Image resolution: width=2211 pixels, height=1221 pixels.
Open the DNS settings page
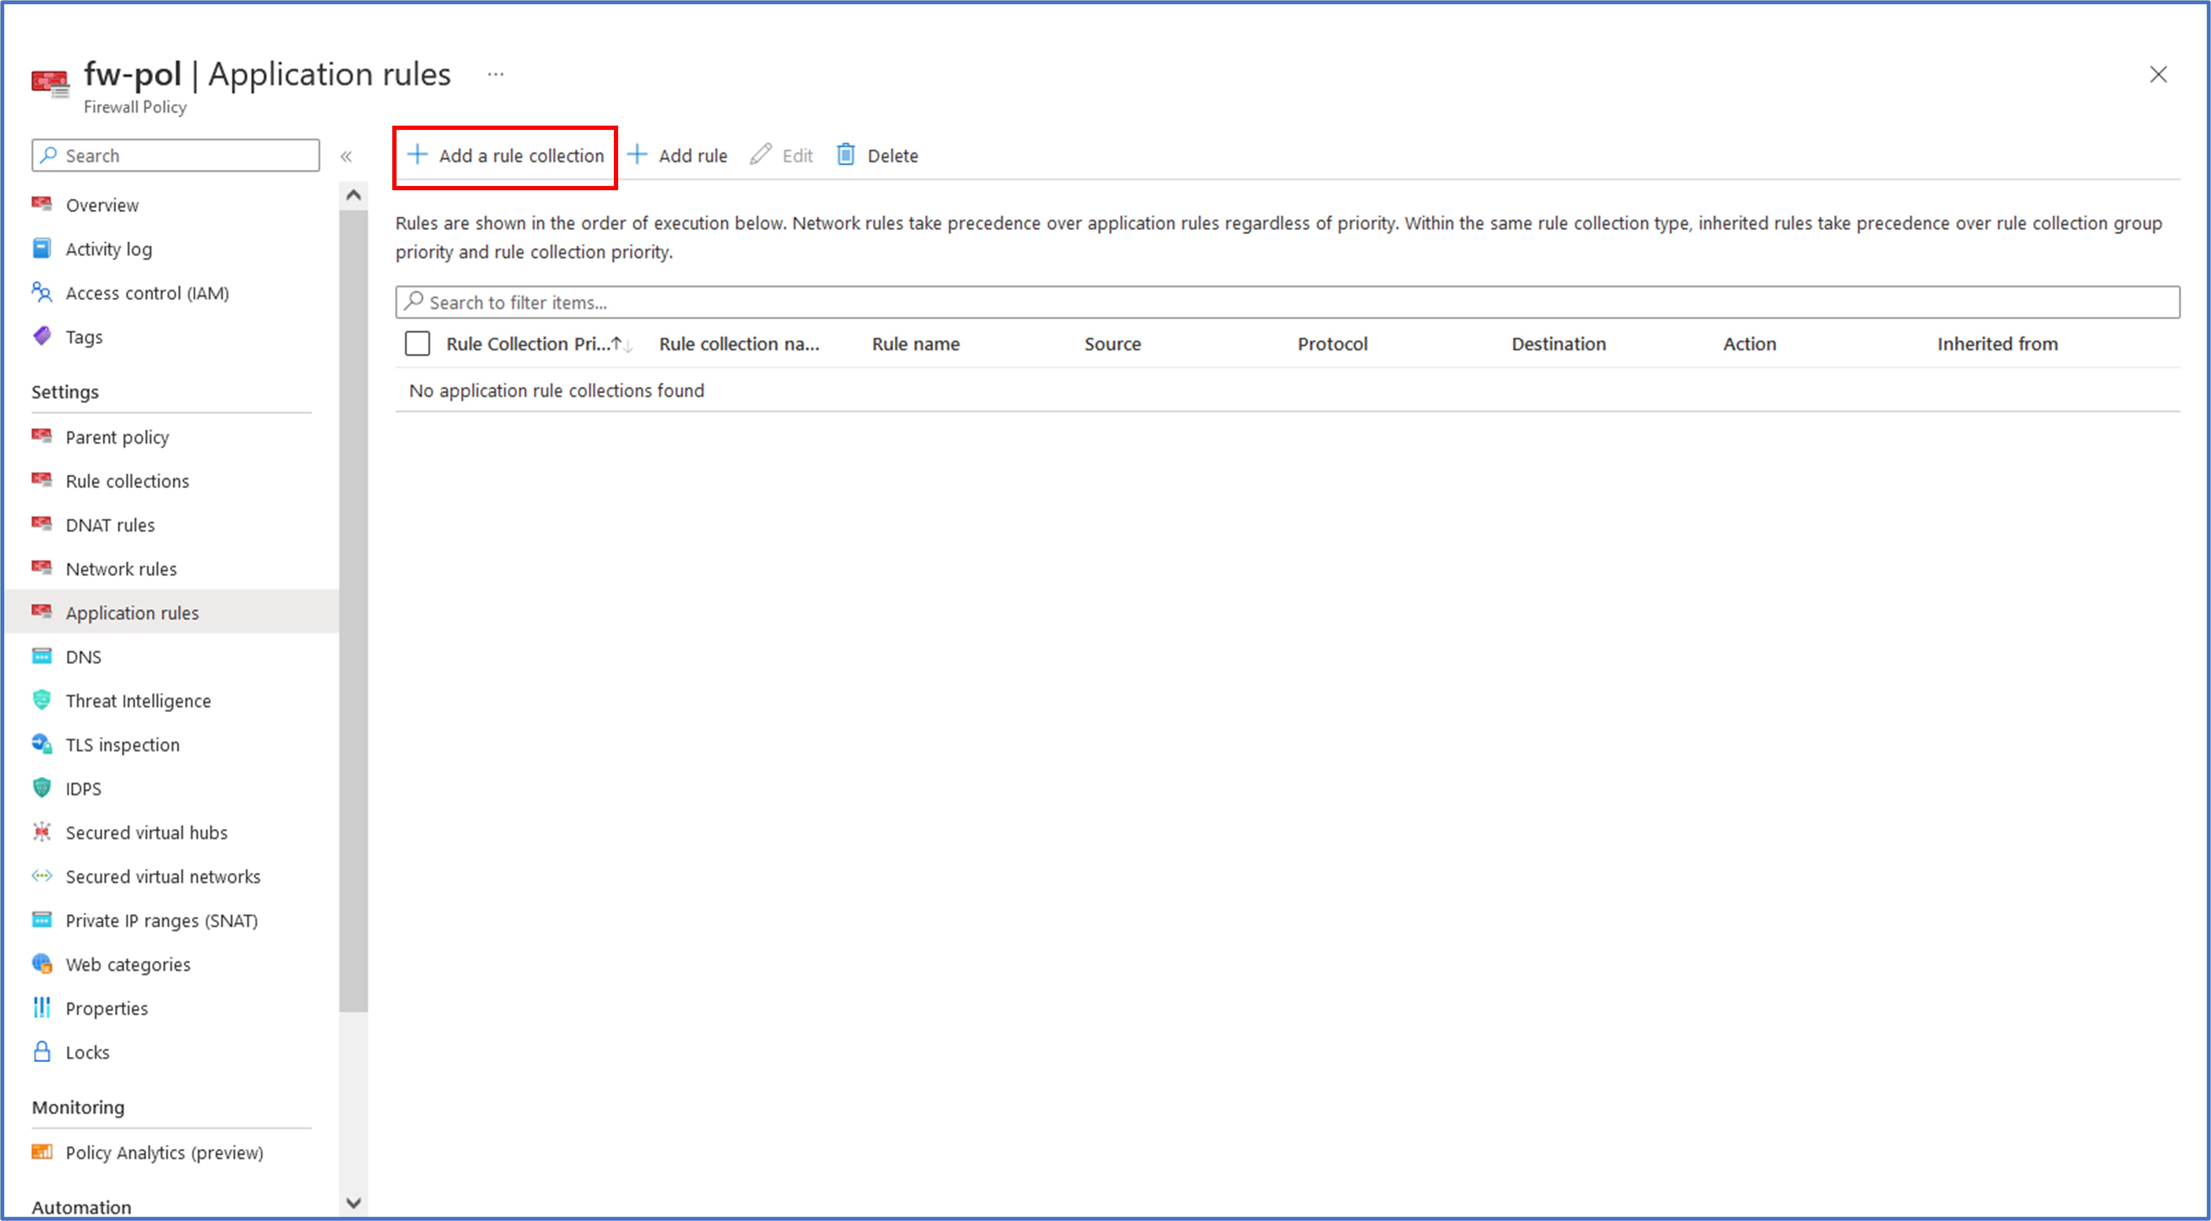tap(83, 656)
